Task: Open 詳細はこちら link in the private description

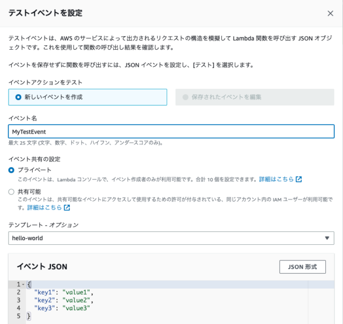Action: pos(277,179)
